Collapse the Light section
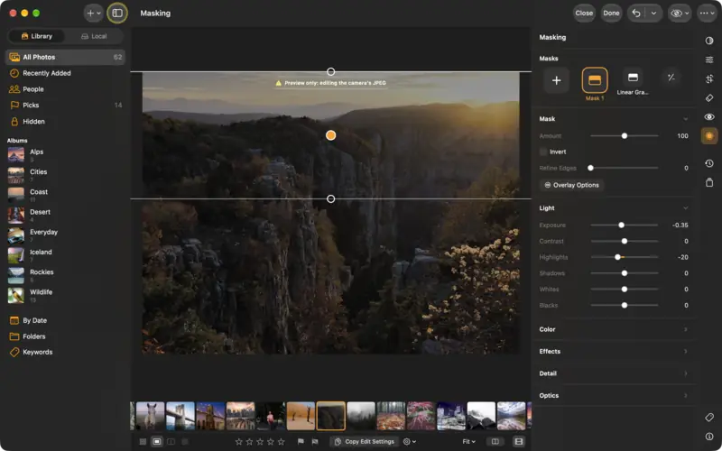The width and height of the screenshot is (722, 451). [x=685, y=208]
